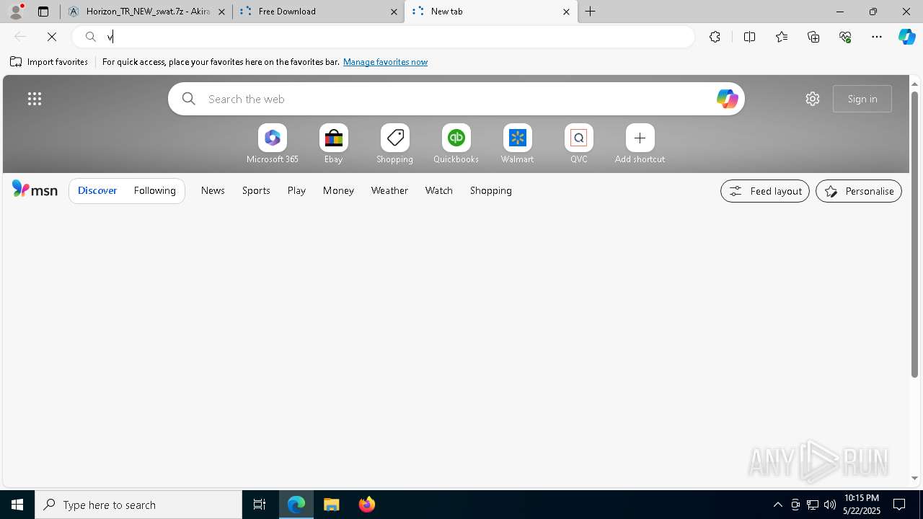Open Task View on taskbar
Screen dimensions: 923x519
[260, 505]
